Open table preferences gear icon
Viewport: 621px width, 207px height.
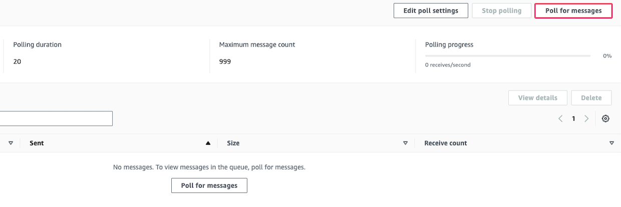coord(605,118)
